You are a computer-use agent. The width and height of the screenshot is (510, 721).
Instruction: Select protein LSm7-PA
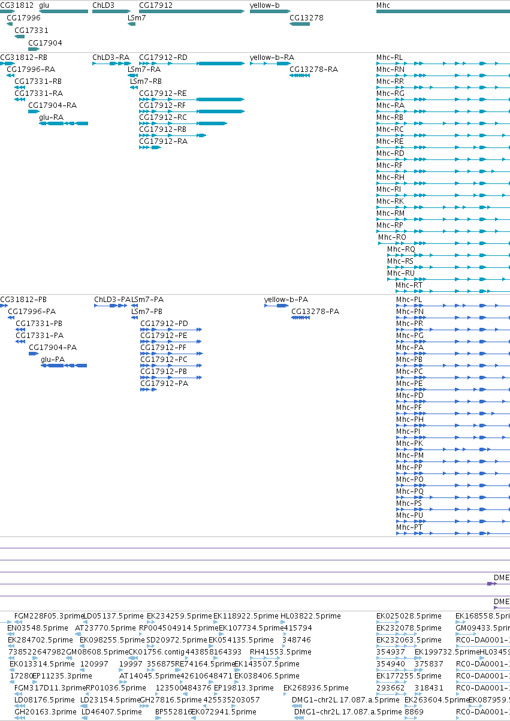click(x=147, y=300)
